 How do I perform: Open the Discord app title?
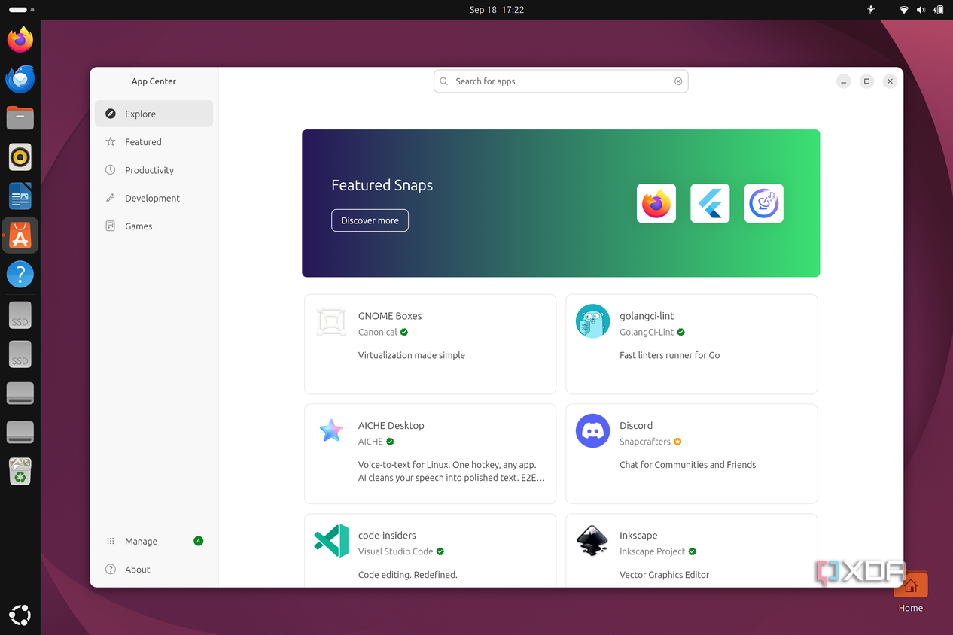coord(636,426)
